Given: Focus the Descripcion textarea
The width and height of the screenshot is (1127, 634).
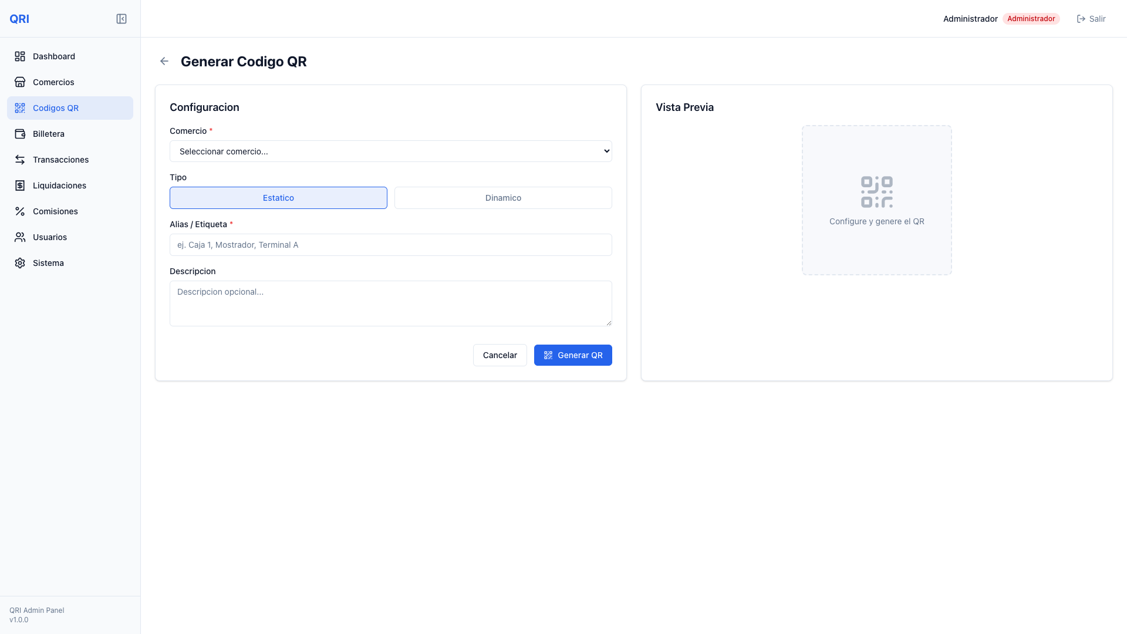Looking at the screenshot, I should (x=391, y=303).
